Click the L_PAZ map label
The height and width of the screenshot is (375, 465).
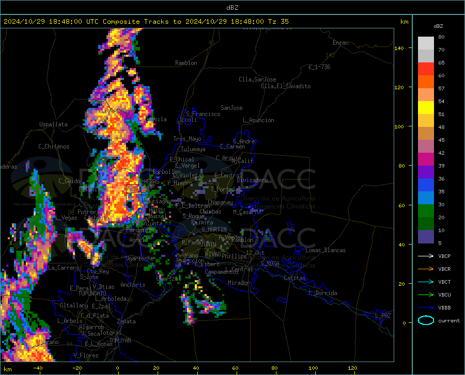383,316
